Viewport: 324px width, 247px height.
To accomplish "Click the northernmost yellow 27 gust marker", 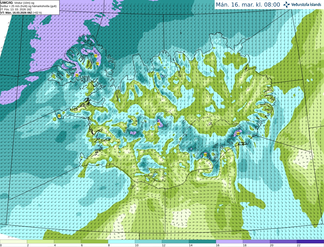I will click(x=96, y=56).
